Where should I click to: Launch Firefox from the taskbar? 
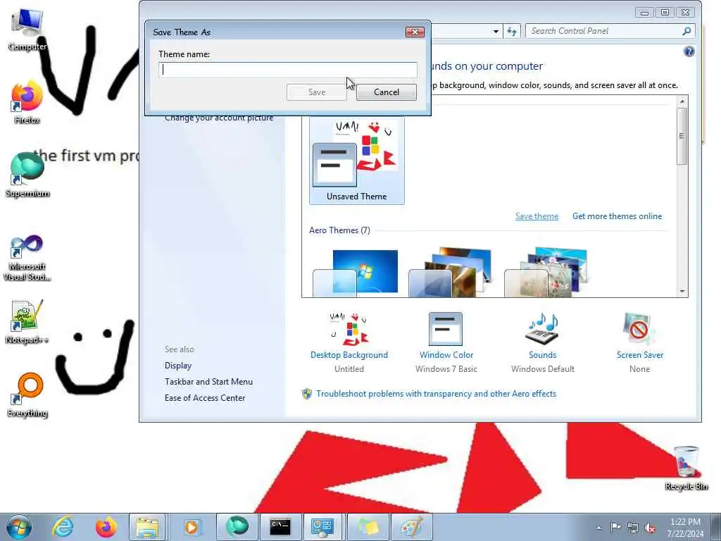(106, 527)
